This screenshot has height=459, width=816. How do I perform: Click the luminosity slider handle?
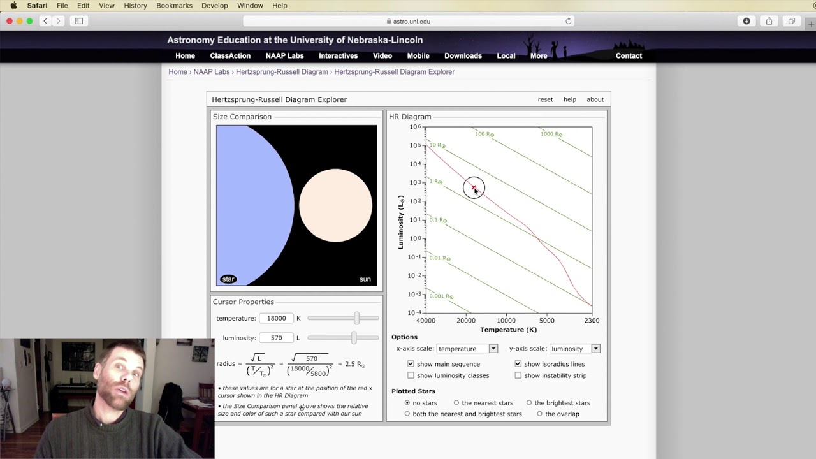[x=354, y=337]
